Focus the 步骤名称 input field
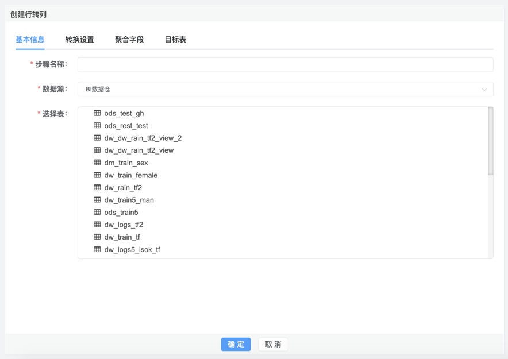Screen dimensions: 508x359 tap(285, 64)
